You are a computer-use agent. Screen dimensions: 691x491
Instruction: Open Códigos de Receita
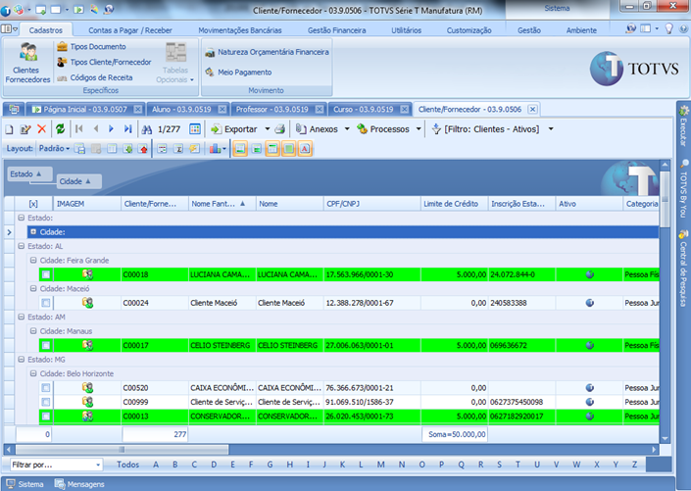(94, 77)
